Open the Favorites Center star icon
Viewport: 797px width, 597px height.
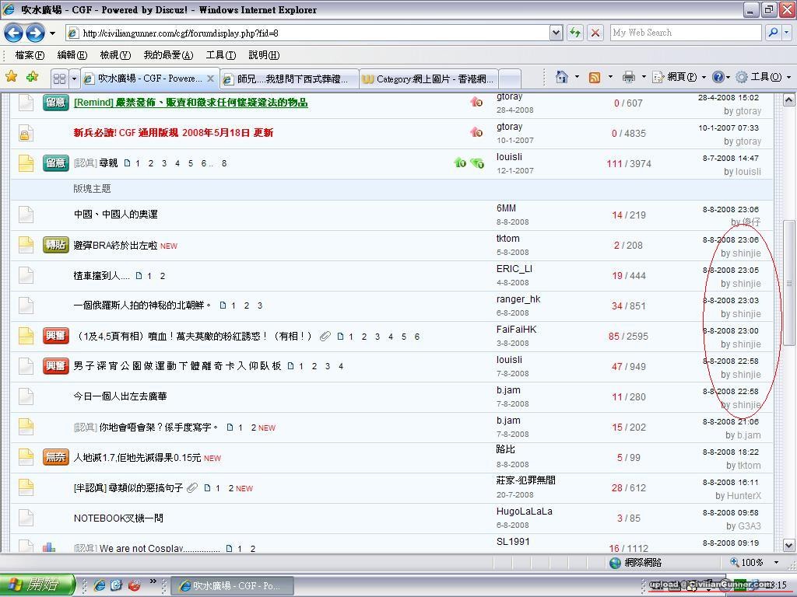(x=12, y=77)
